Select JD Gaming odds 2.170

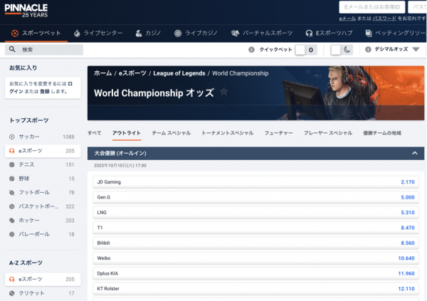(x=255, y=182)
